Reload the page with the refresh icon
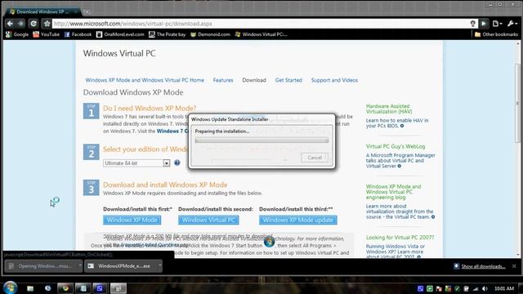 click(33, 24)
